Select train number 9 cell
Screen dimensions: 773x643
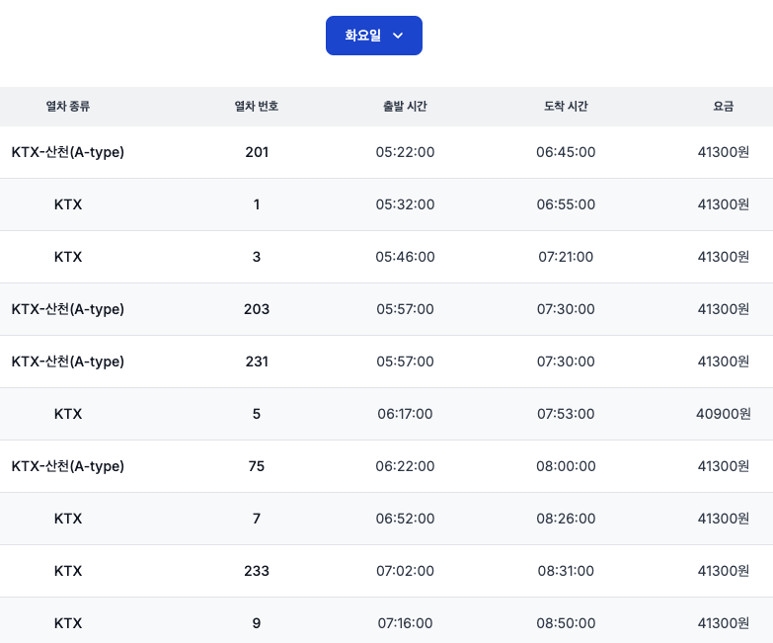(x=257, y=623)
